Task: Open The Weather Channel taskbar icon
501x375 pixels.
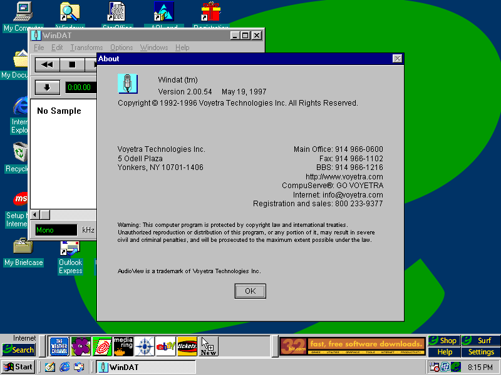Action: [x=59, y=346]
